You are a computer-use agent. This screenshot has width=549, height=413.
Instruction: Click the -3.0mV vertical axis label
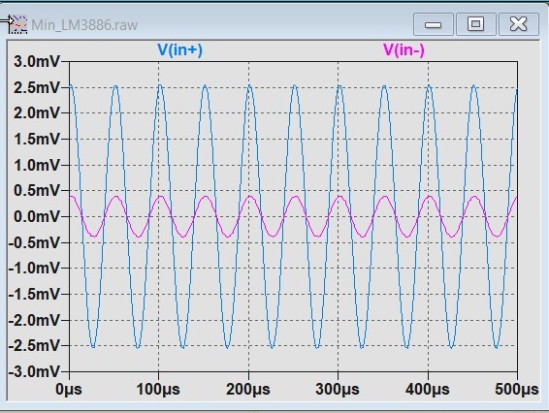coord(34,371)
